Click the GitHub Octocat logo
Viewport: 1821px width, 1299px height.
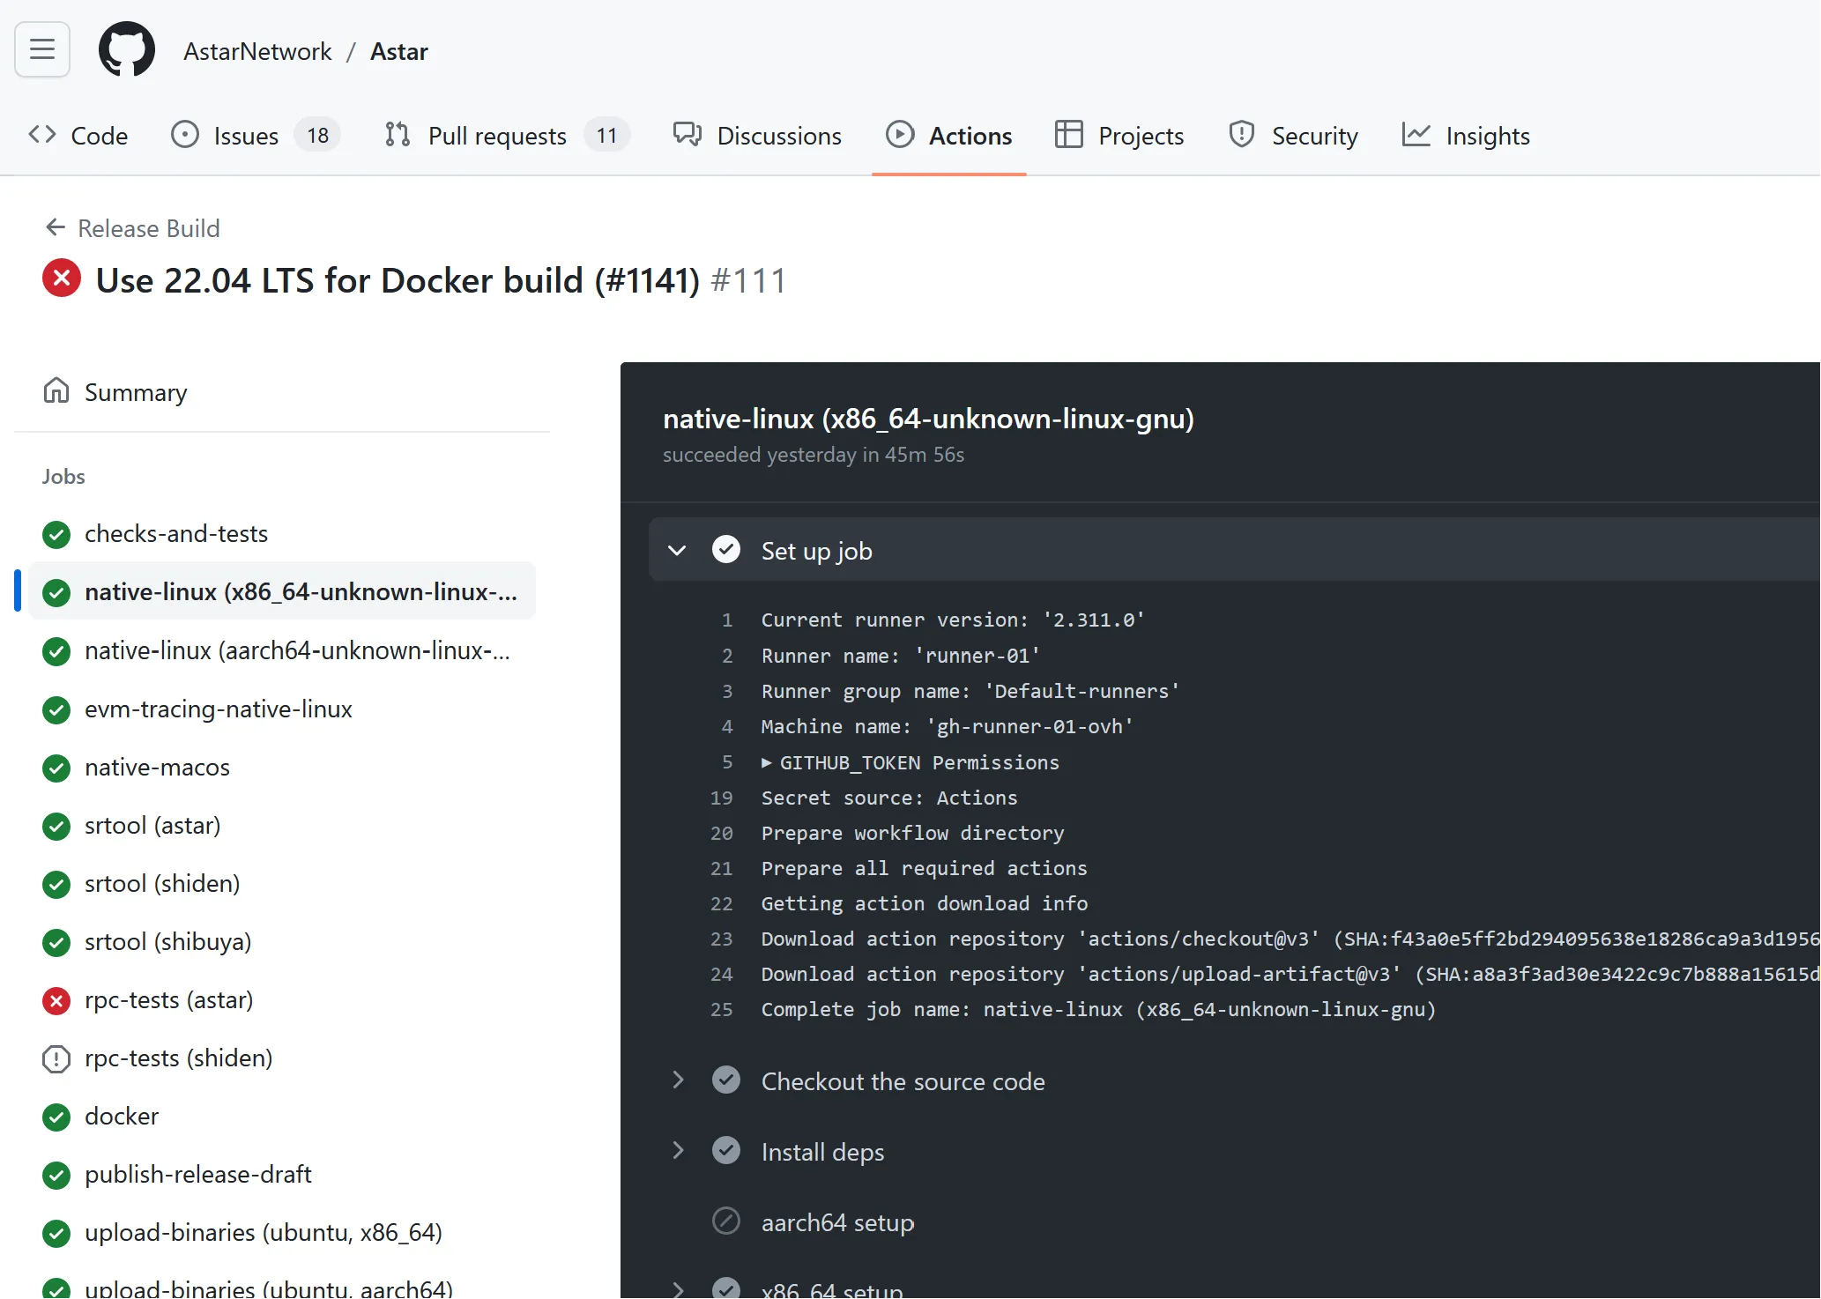(127, 49)
